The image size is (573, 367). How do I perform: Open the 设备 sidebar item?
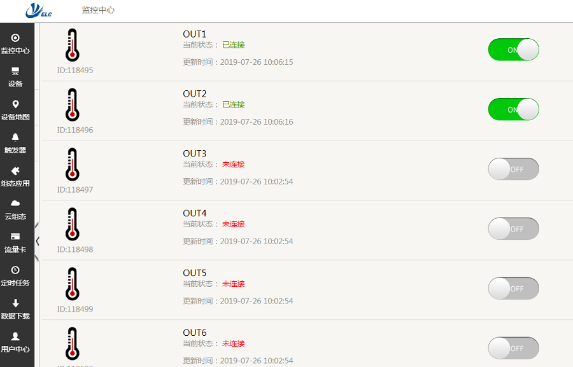(15, 77)
